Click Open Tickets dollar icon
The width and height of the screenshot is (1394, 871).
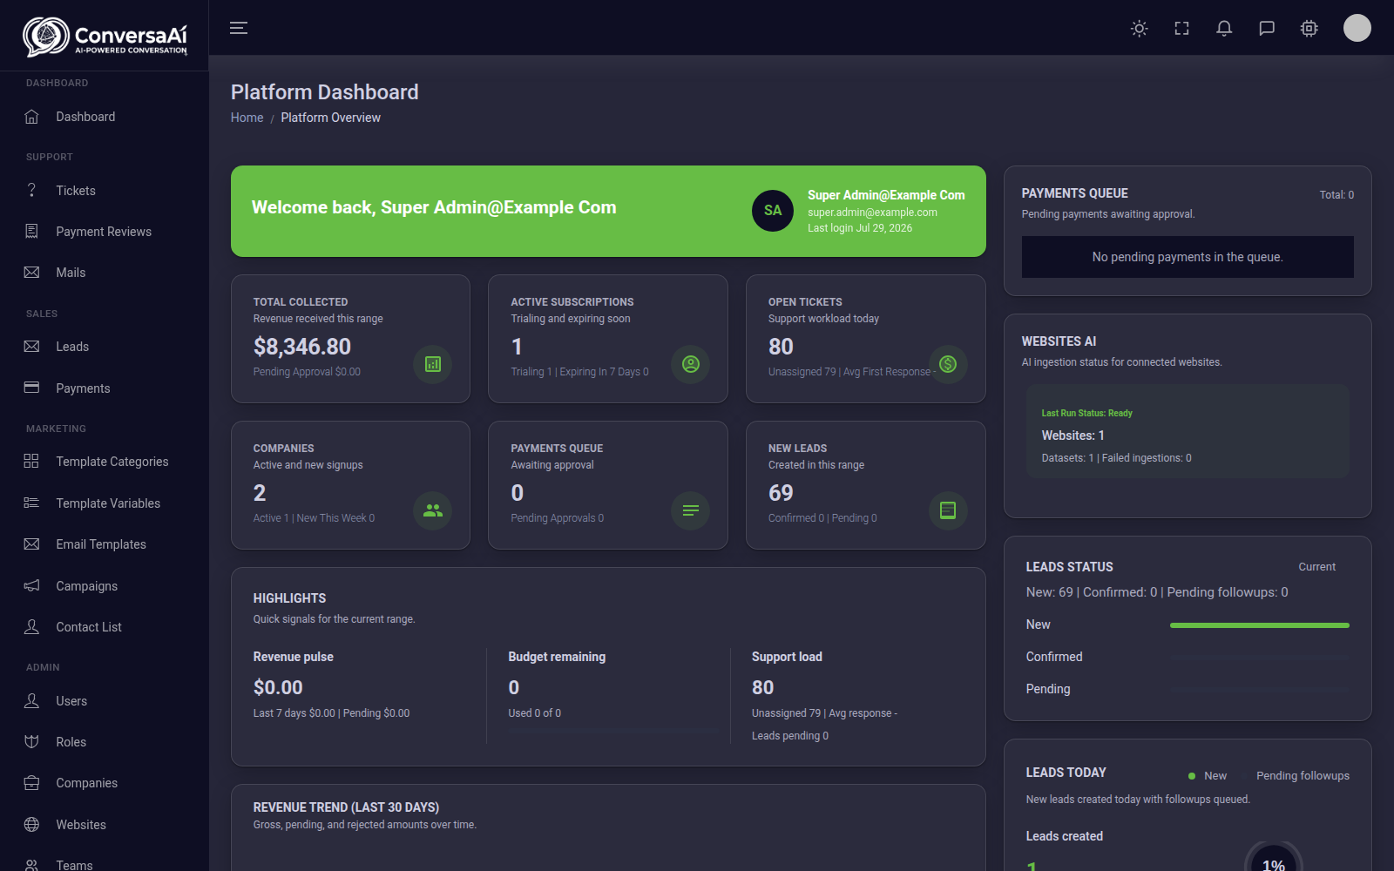(x=948, y=364)
